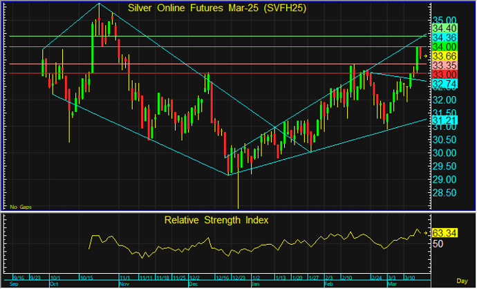
Task: Click the yellow current-price arrow marker
Action: tap(426, 55)
